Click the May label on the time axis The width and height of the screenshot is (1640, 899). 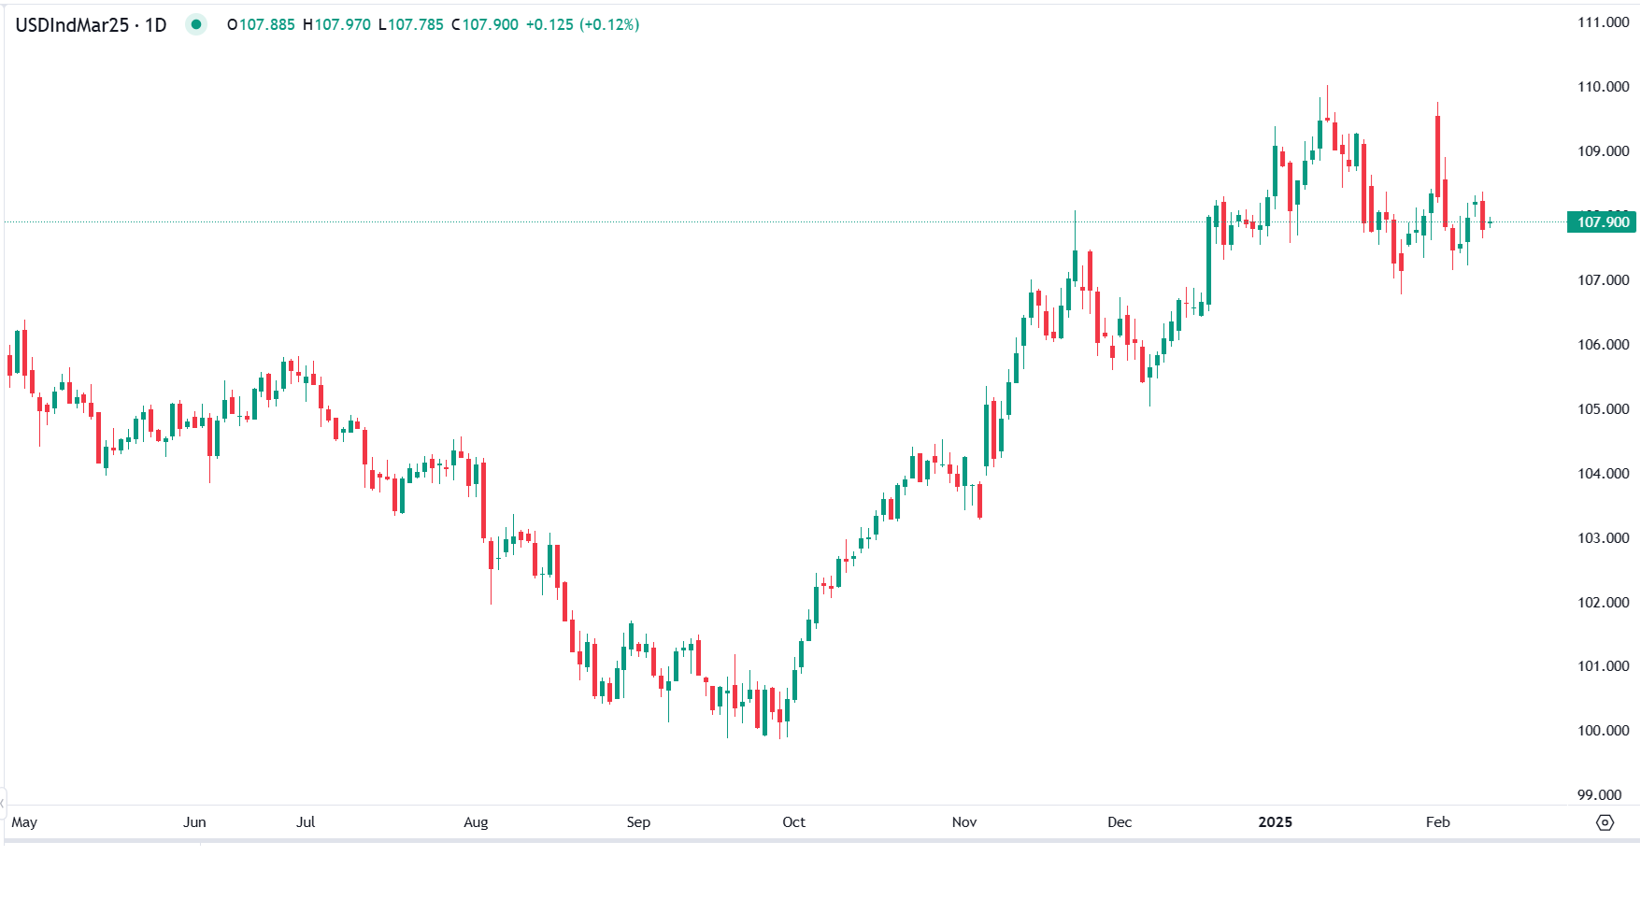click(25, 822)
